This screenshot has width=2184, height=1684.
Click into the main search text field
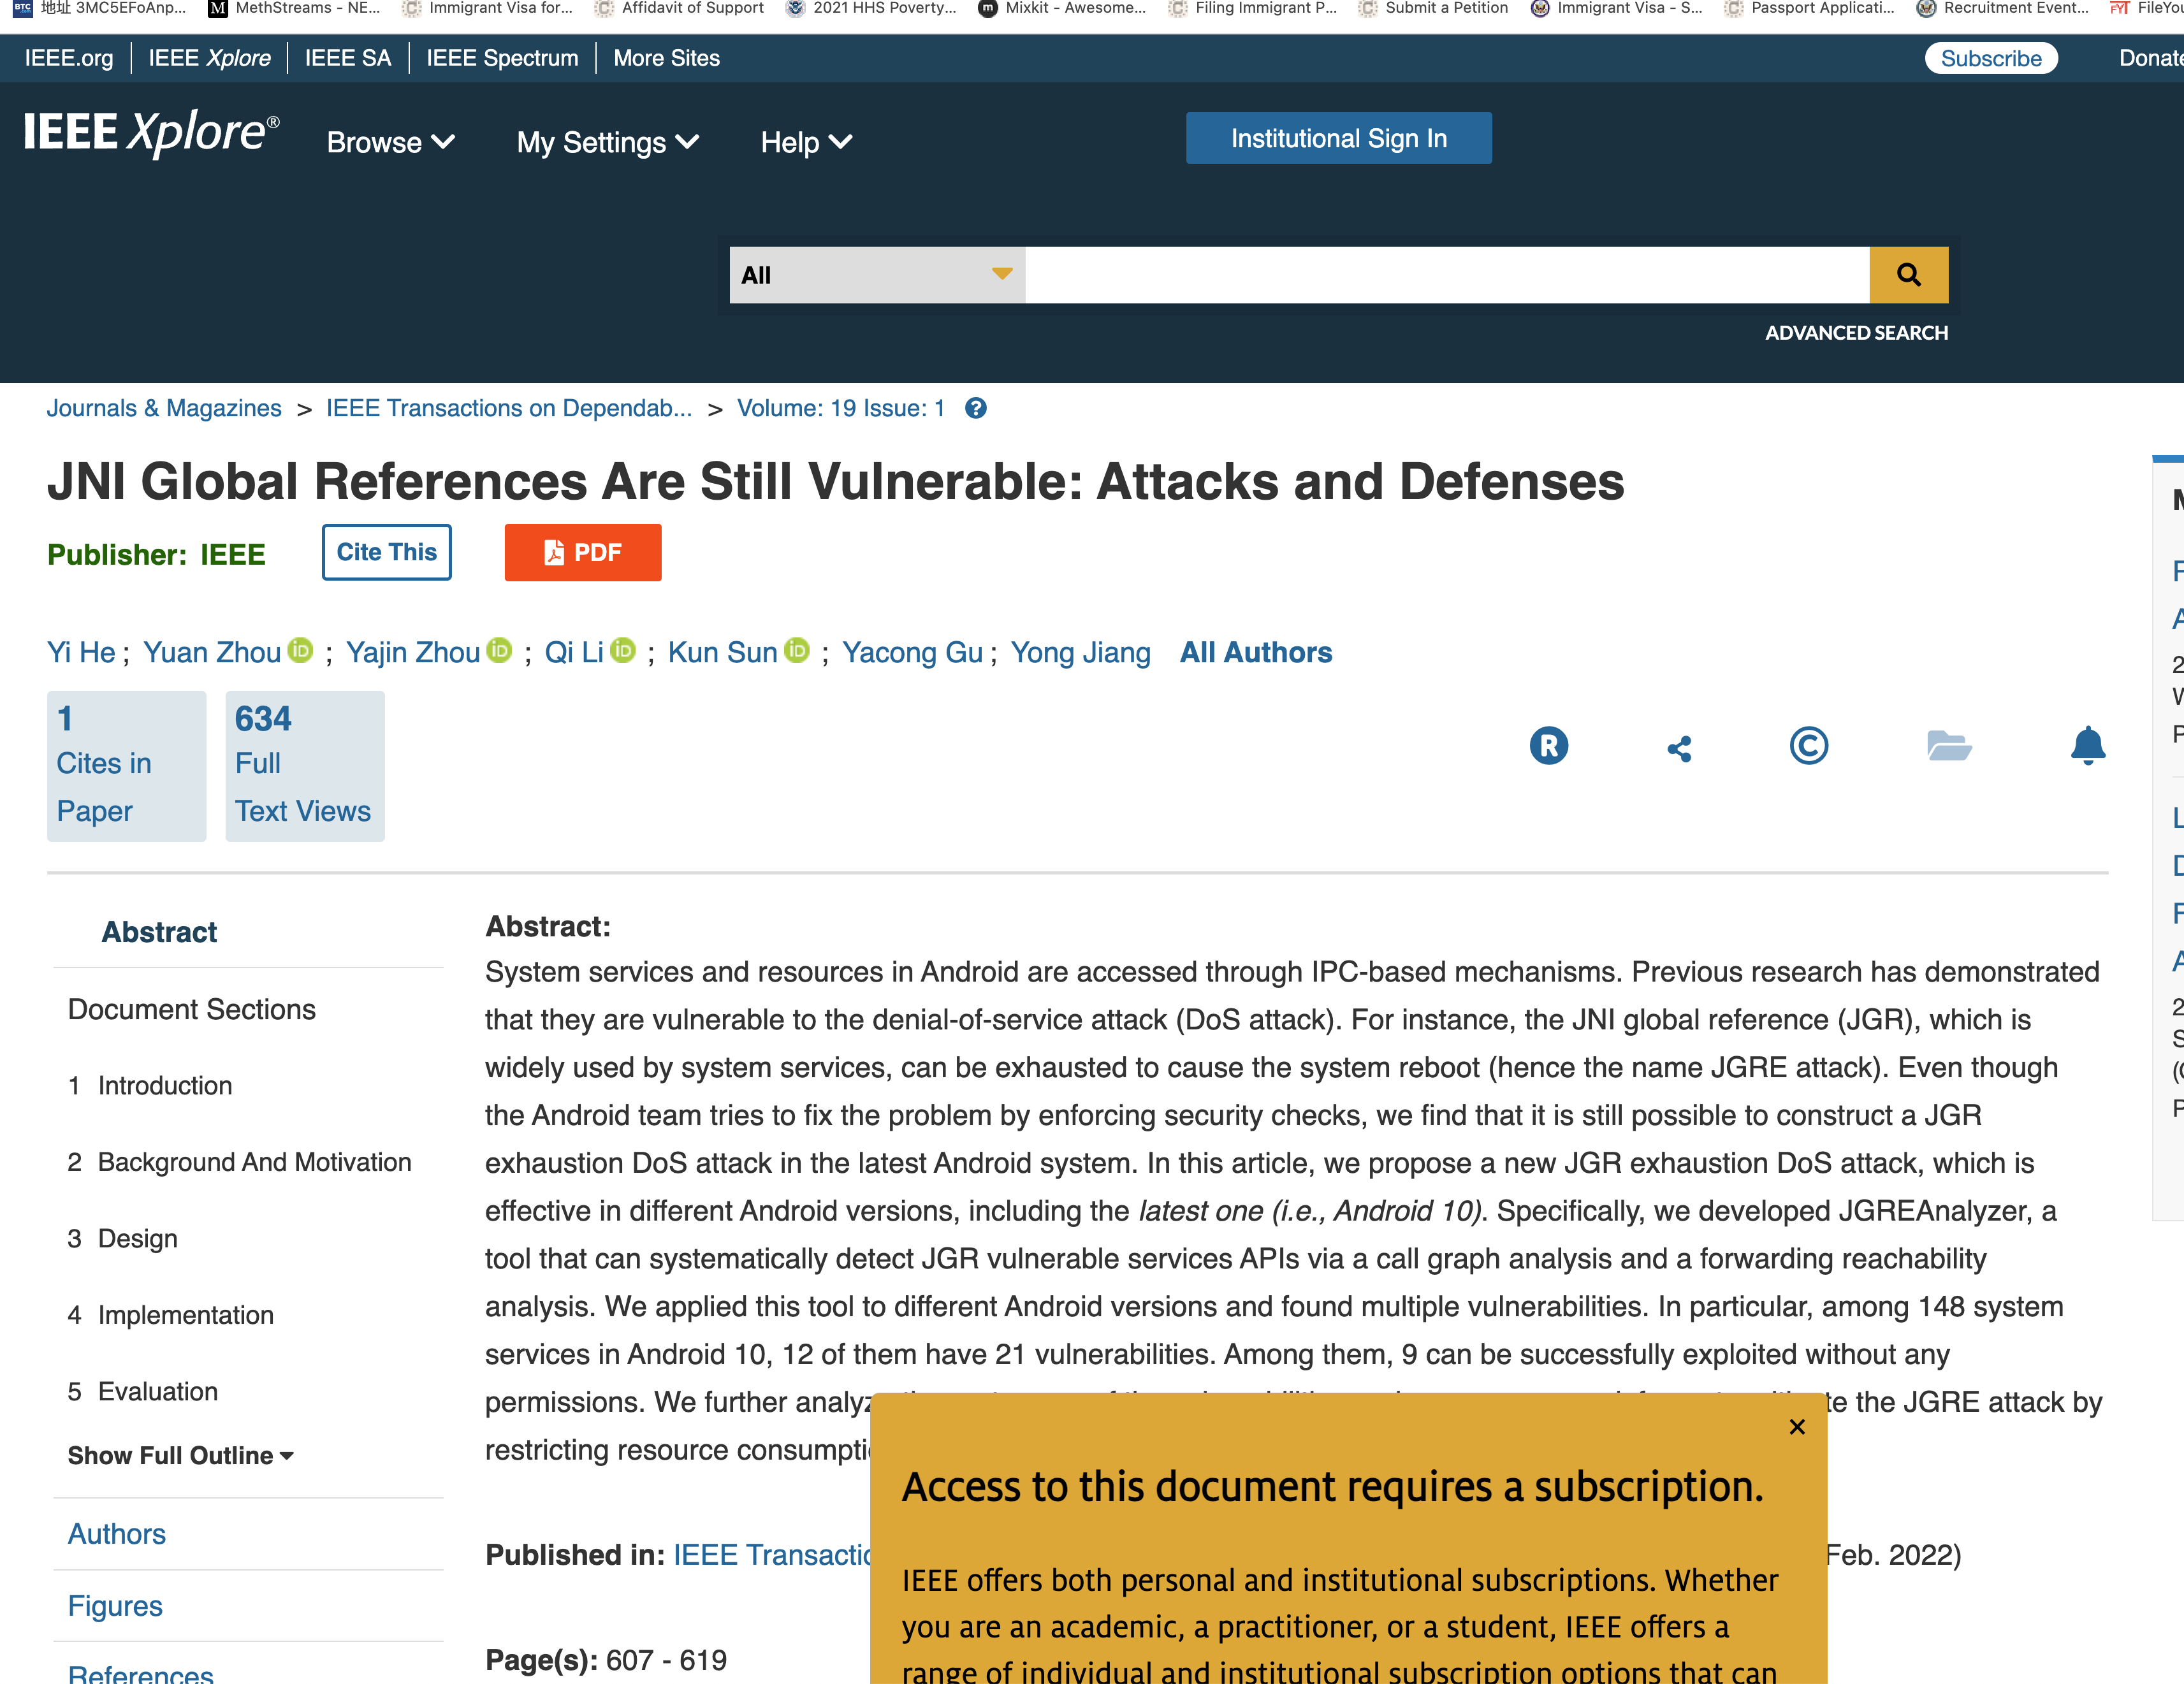[1446, 275]
